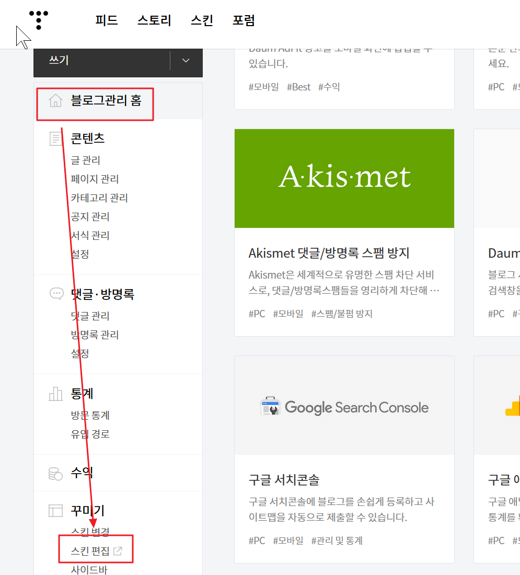Screen dimensions: 520x575
Task: Read the 구글 서치콘솔 description text
Action: pos(341,509)
